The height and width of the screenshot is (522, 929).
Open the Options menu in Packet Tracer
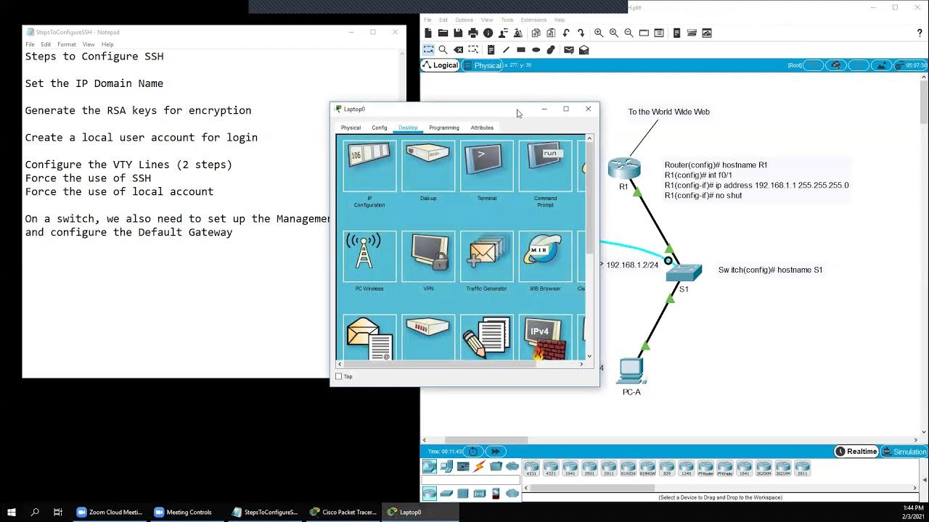coord(464,20)
